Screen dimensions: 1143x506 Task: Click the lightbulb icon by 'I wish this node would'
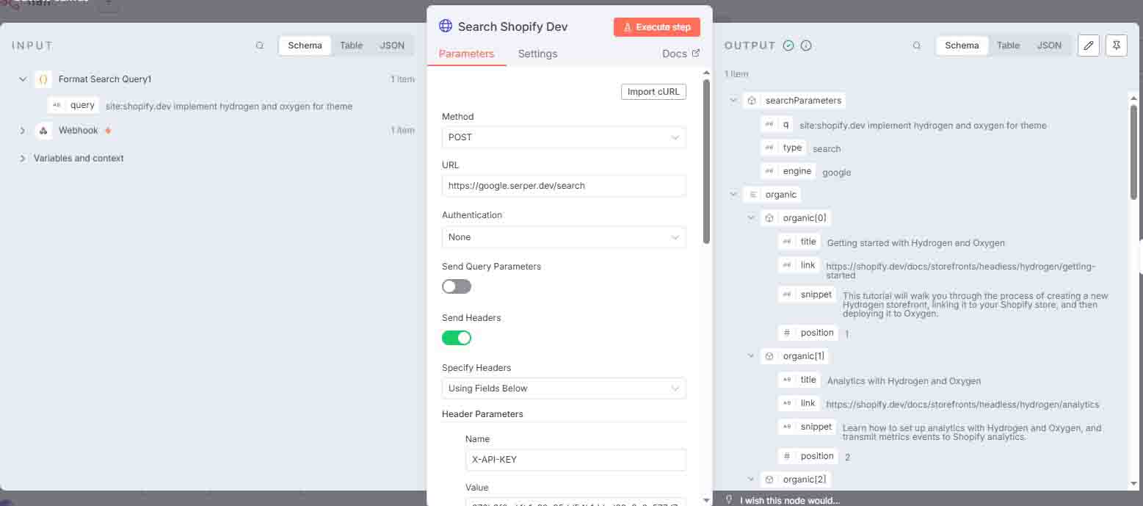728,499
